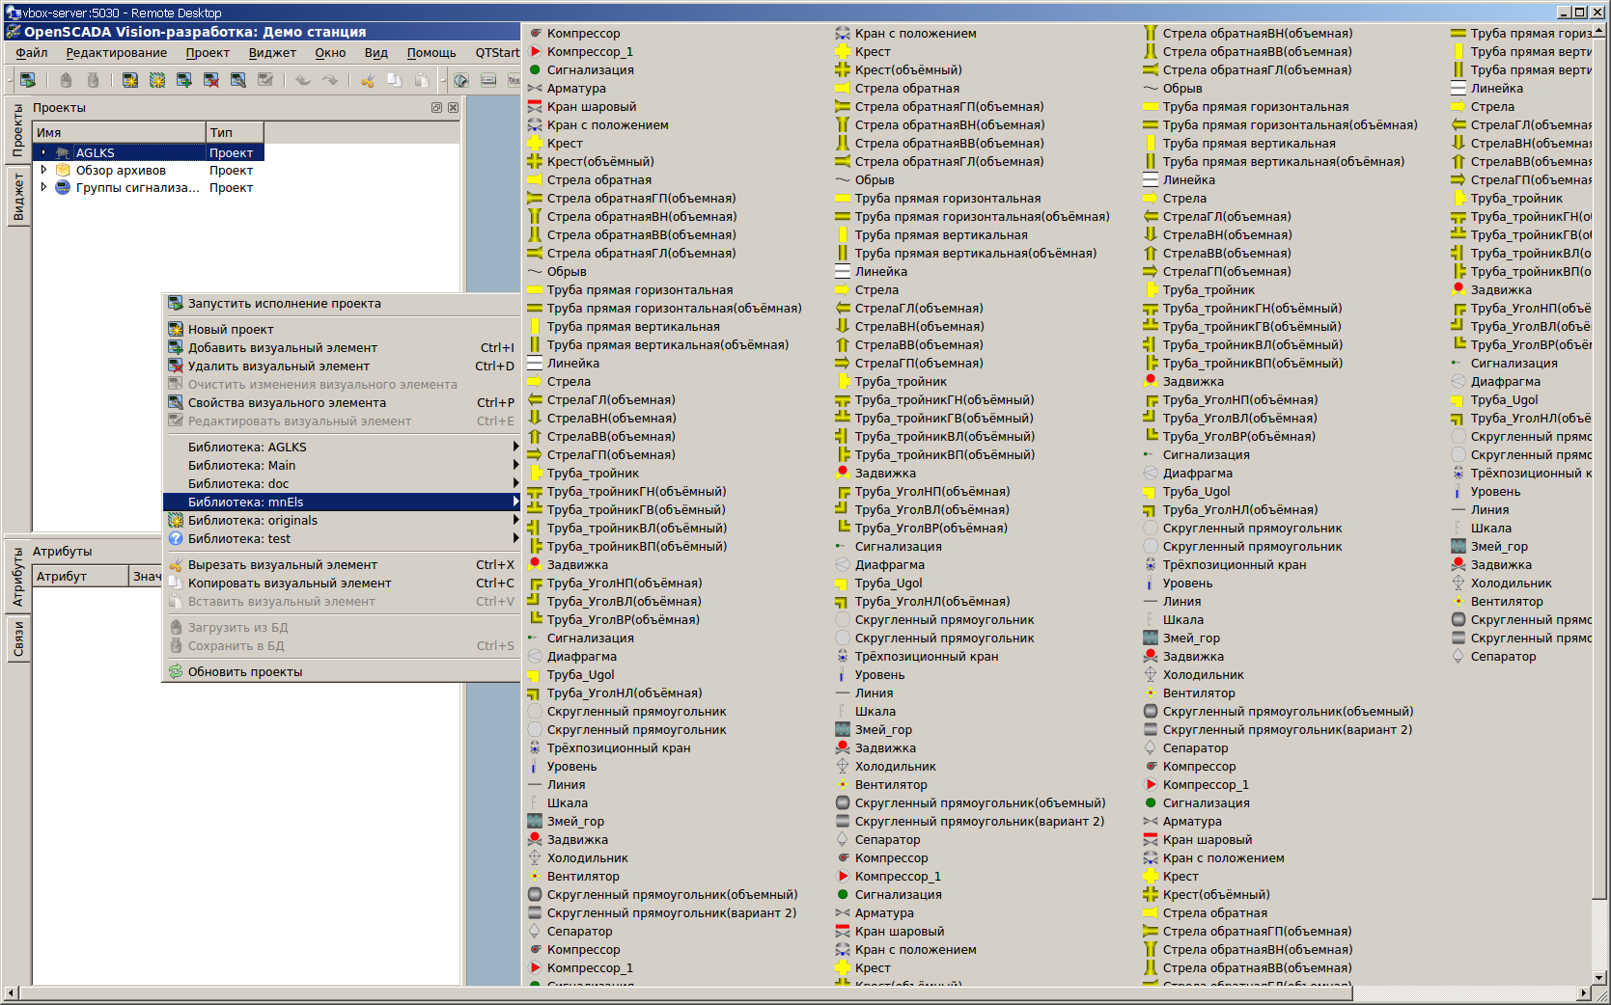Screen dimensions: 1611x1005
Task: Choose the Вентилятор widget in the first column
Action: tap(583, 877)
